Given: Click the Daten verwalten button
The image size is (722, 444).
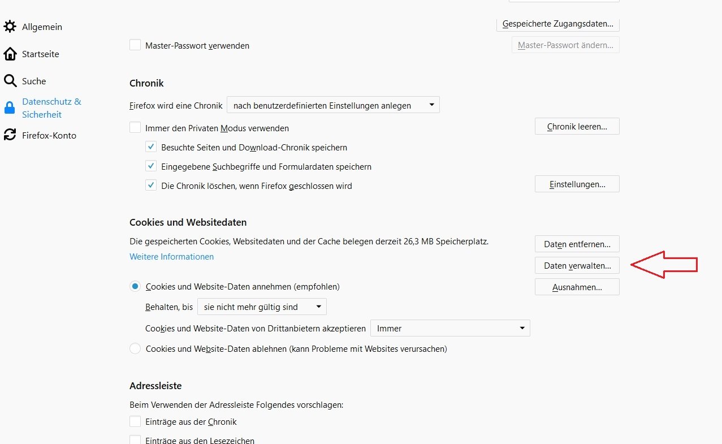Looking at the screenshot, I should point(577,265).
